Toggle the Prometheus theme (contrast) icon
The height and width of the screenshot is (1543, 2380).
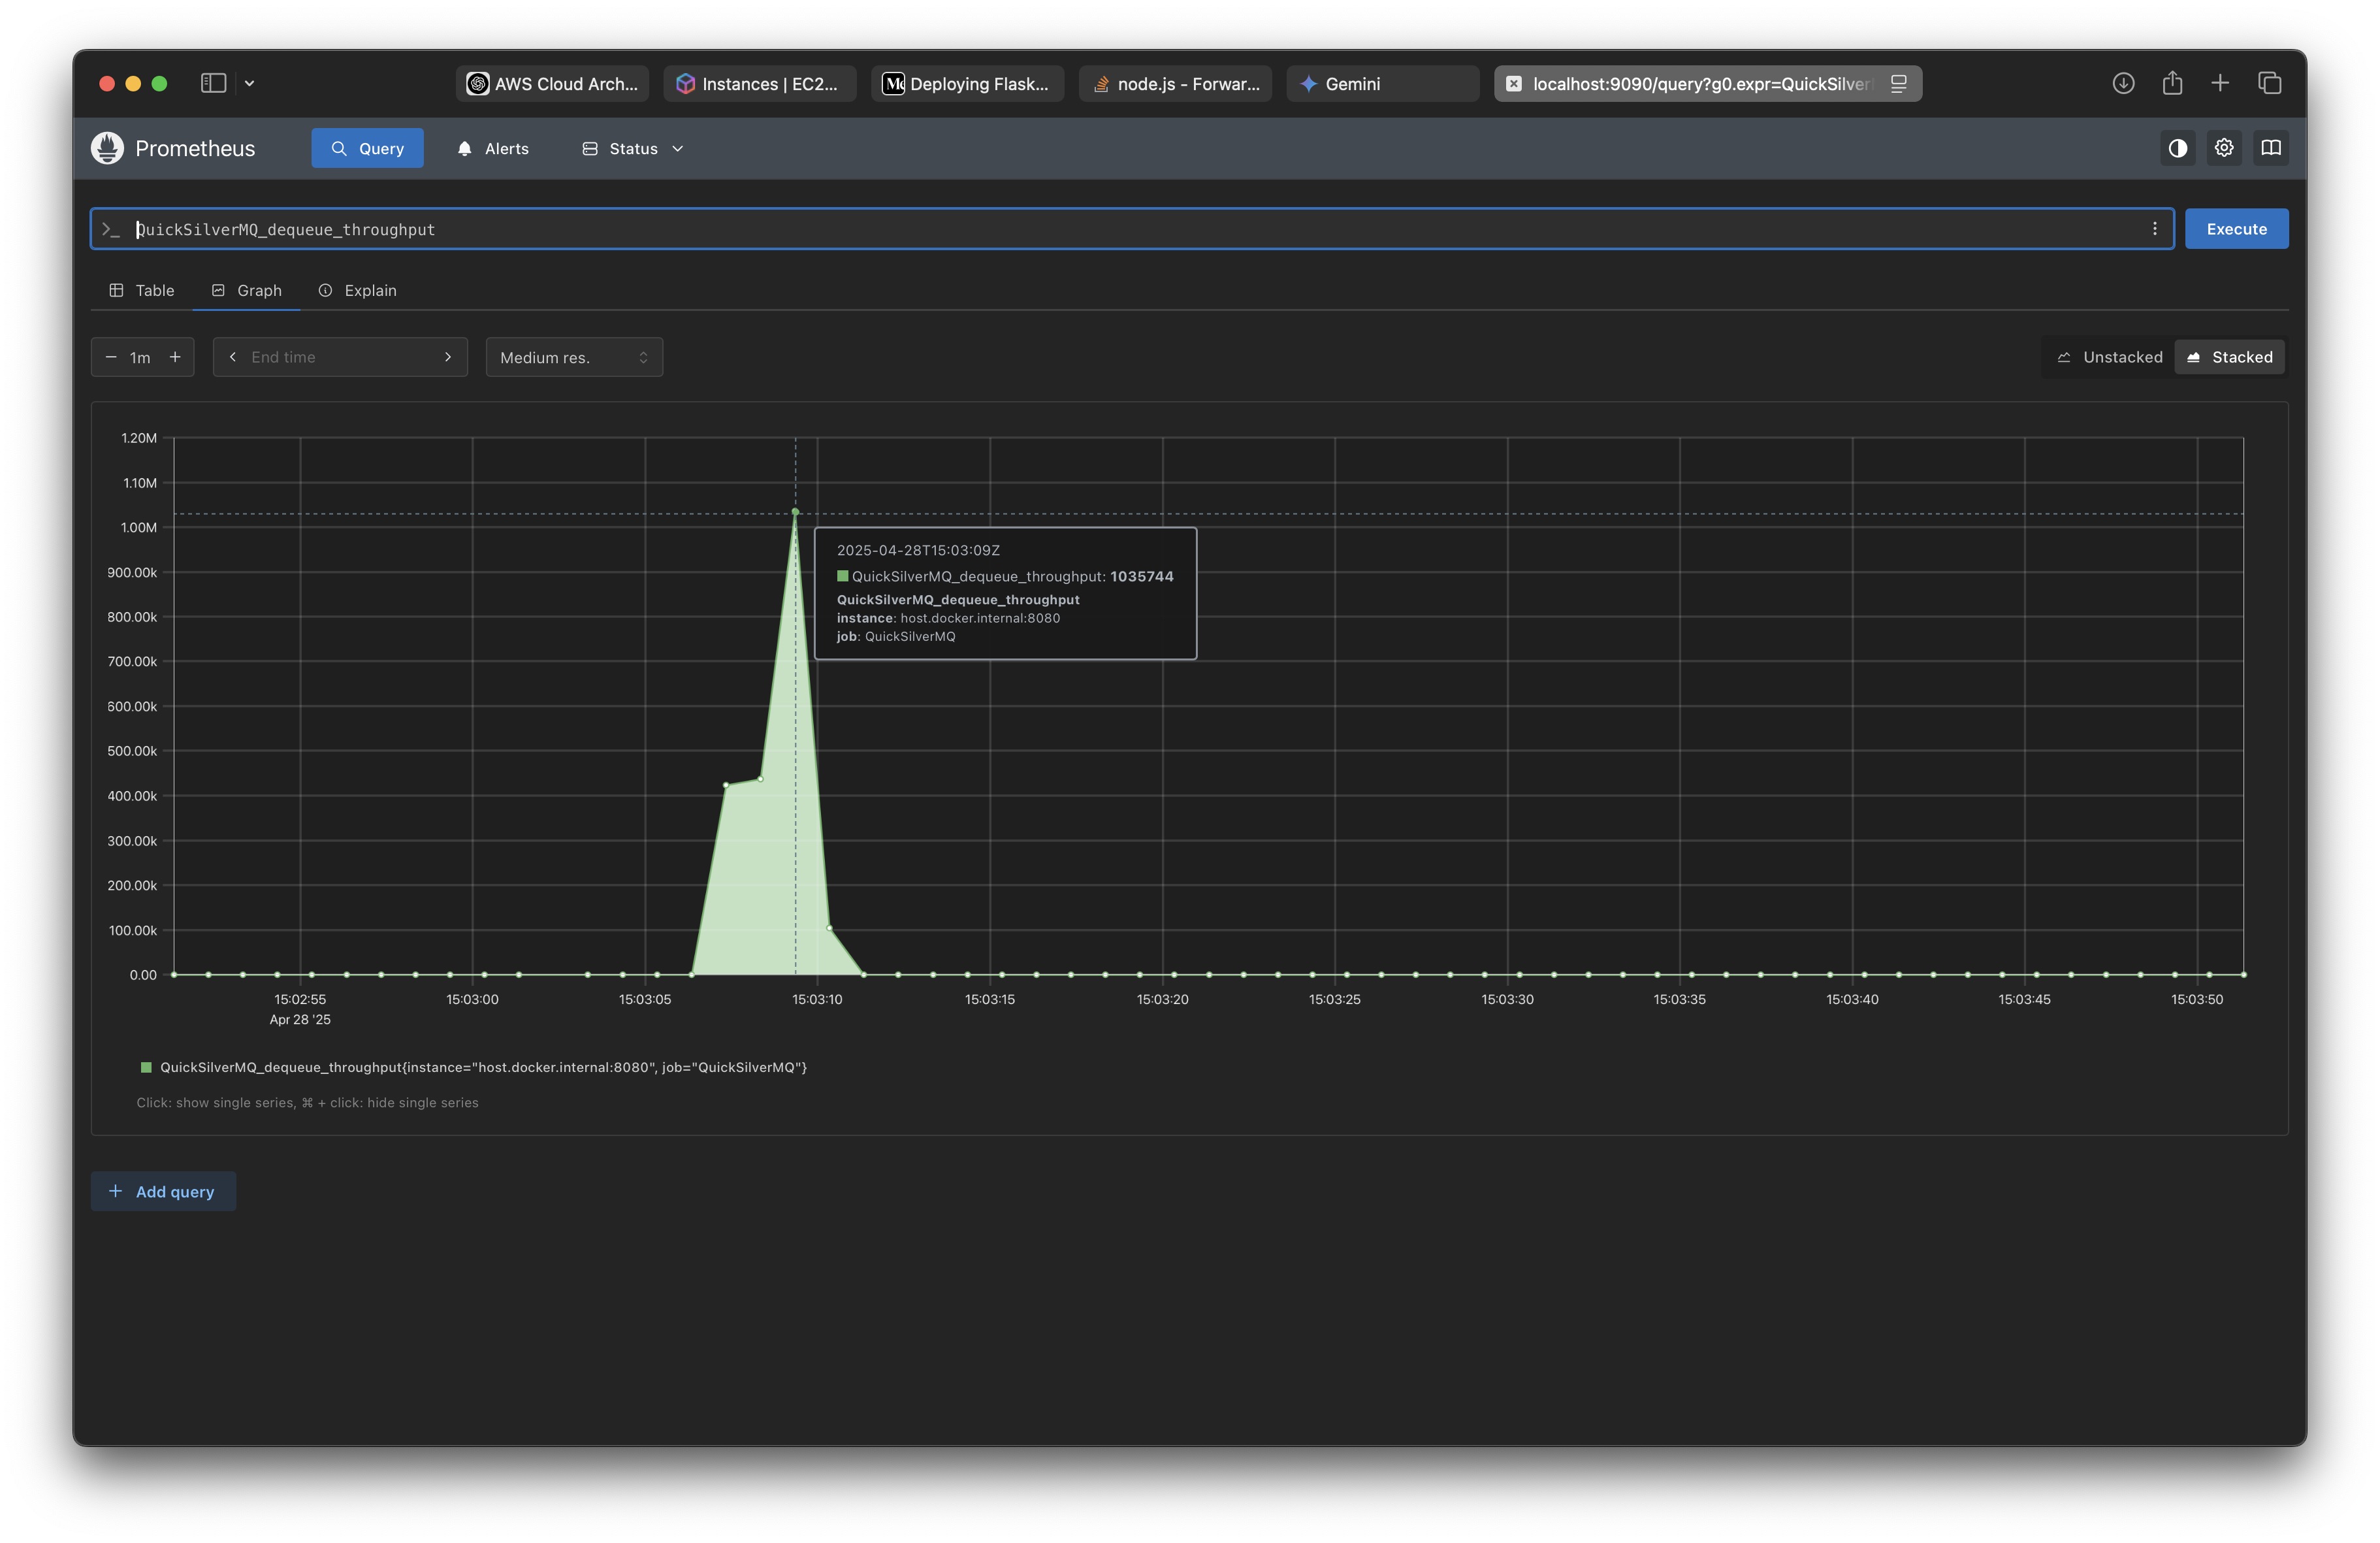click(x=2177, y=148)
